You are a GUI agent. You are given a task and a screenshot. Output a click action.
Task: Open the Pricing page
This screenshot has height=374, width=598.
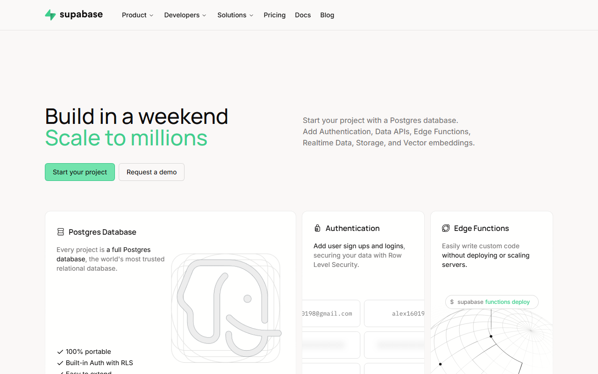click(275, 15)
